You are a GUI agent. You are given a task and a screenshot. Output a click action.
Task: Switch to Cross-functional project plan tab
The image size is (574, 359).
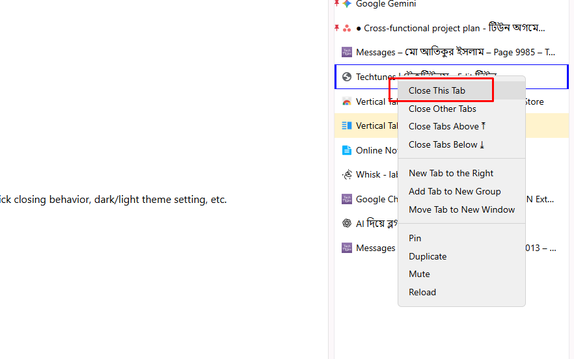tap(452, 28)
